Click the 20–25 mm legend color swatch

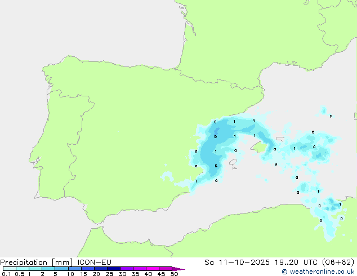click(101, 269)
